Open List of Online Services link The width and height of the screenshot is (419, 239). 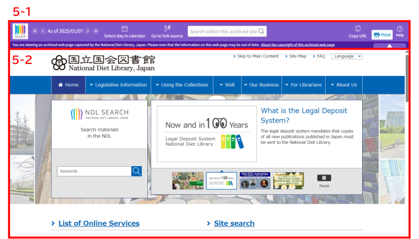(x=99, y=223)
